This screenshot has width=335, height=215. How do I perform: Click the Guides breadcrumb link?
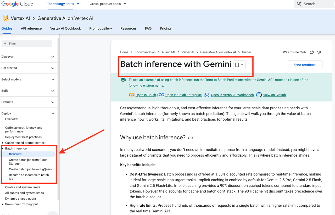(x=247, y=52)
